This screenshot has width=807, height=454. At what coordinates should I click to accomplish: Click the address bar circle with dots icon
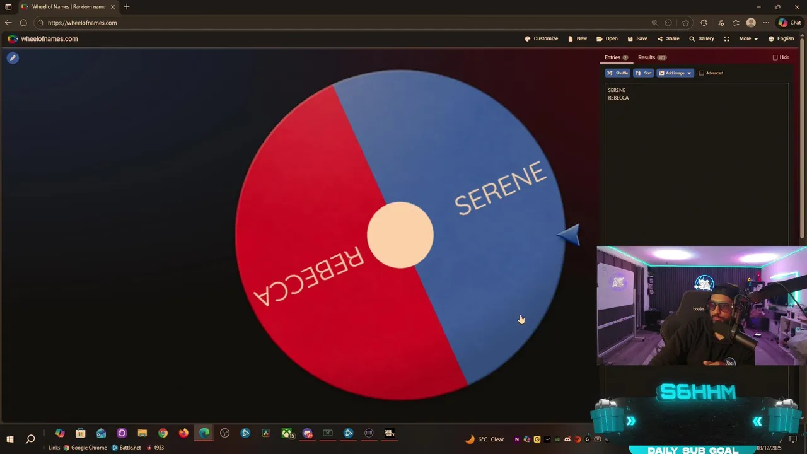tap(668, 23)
